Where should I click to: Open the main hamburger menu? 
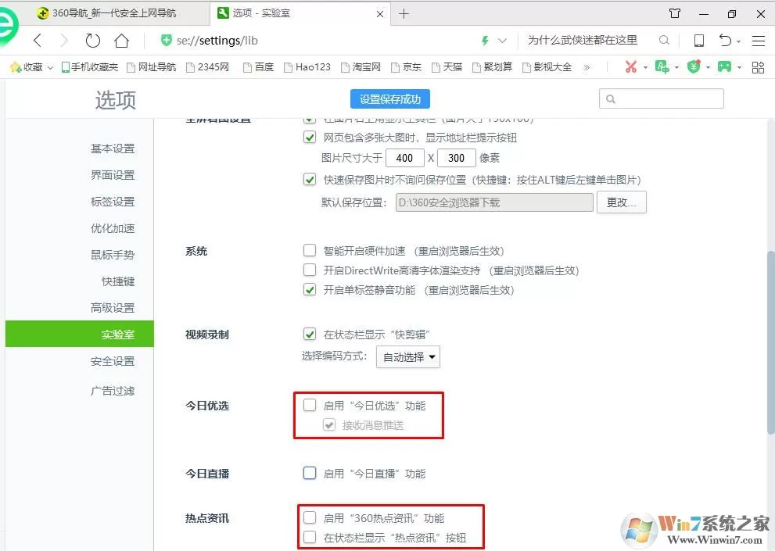(x=759, y=41)
